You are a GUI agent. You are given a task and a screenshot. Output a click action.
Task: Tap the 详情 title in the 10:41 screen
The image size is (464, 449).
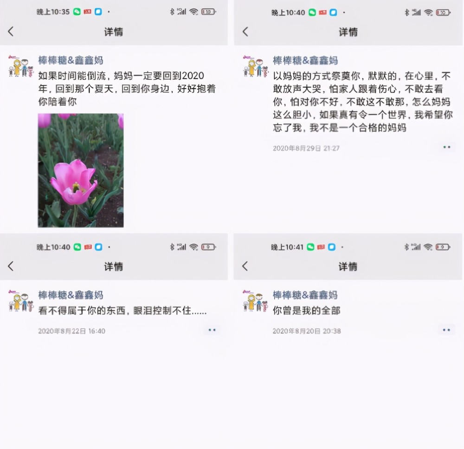pos(348,266)
